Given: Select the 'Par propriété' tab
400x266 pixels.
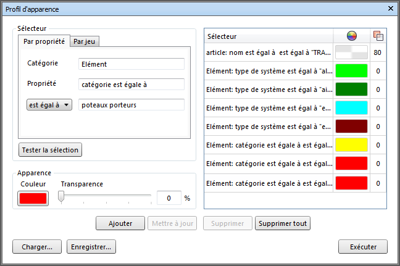Looking at the screenshot, I should pos(44,42).
